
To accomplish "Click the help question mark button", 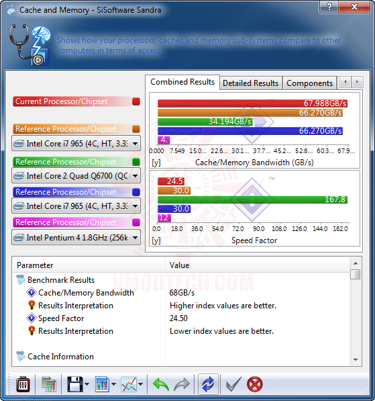I will click(x=329, y=7).
